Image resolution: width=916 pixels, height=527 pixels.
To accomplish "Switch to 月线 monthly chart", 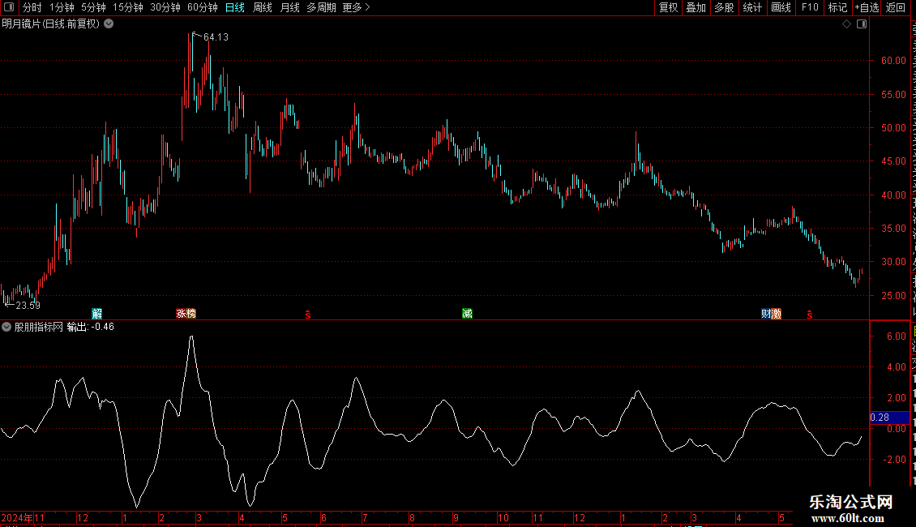I will tap(289, 7).
